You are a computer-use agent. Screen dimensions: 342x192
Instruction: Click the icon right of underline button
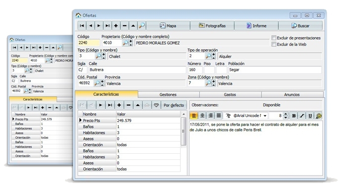coord(318,115)
